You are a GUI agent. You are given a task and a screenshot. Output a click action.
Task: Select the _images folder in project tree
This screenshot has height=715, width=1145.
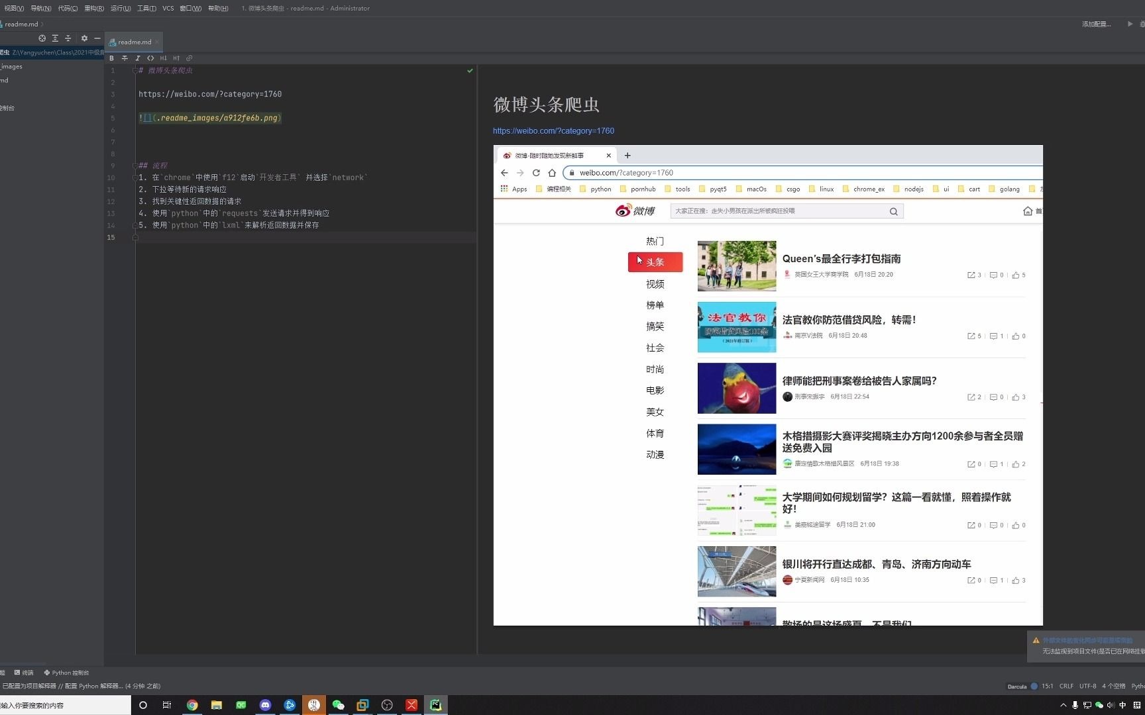pyautogui.click(x=11, y=67)
